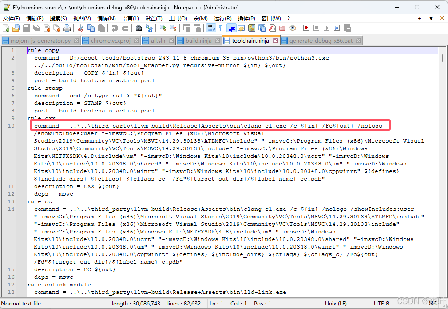Click the Print toolbar icon
This screenshot has height=309, width=448.
(67, 28)
